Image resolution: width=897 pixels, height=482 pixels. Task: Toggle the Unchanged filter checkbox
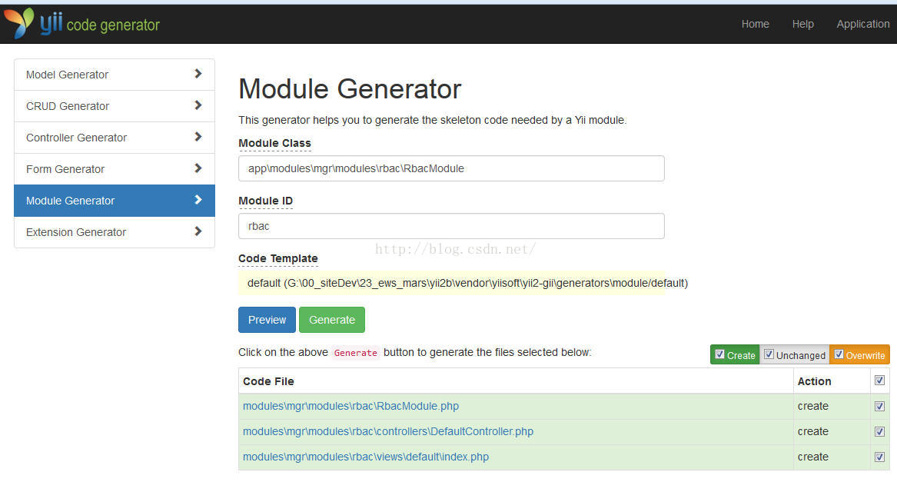coord(769,354)
